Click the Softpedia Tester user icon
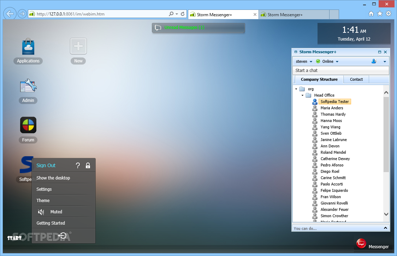The height and width of the screenshot is (256, 397). 315,102
